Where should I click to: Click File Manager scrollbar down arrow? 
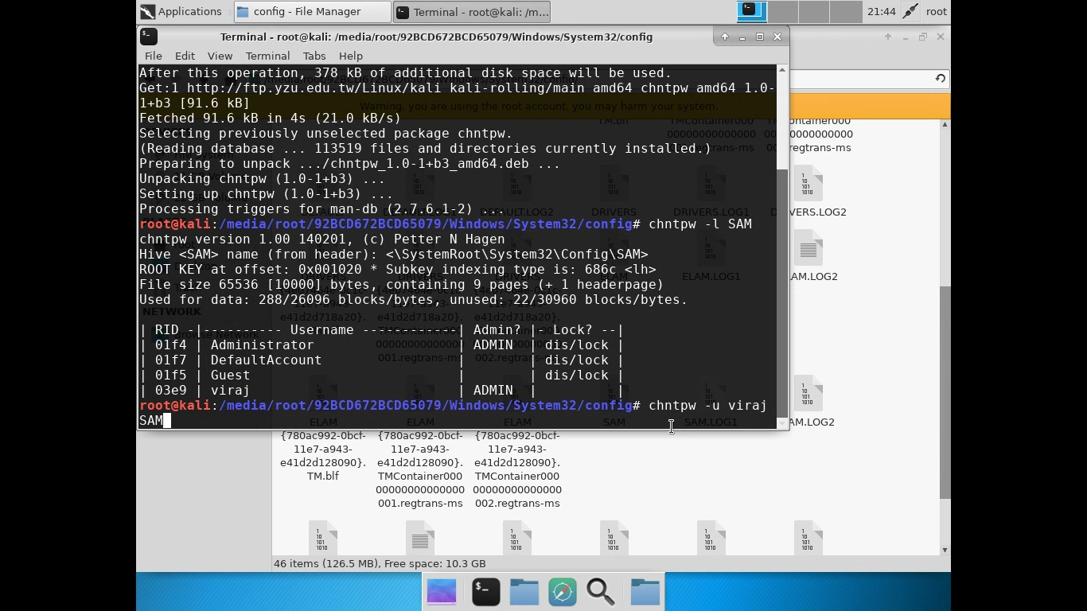pyautogui.click(x=945, y=550)
